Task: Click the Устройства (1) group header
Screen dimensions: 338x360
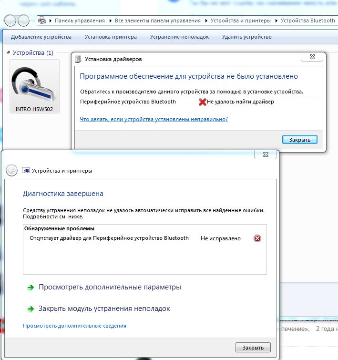Action: point(33,53)
